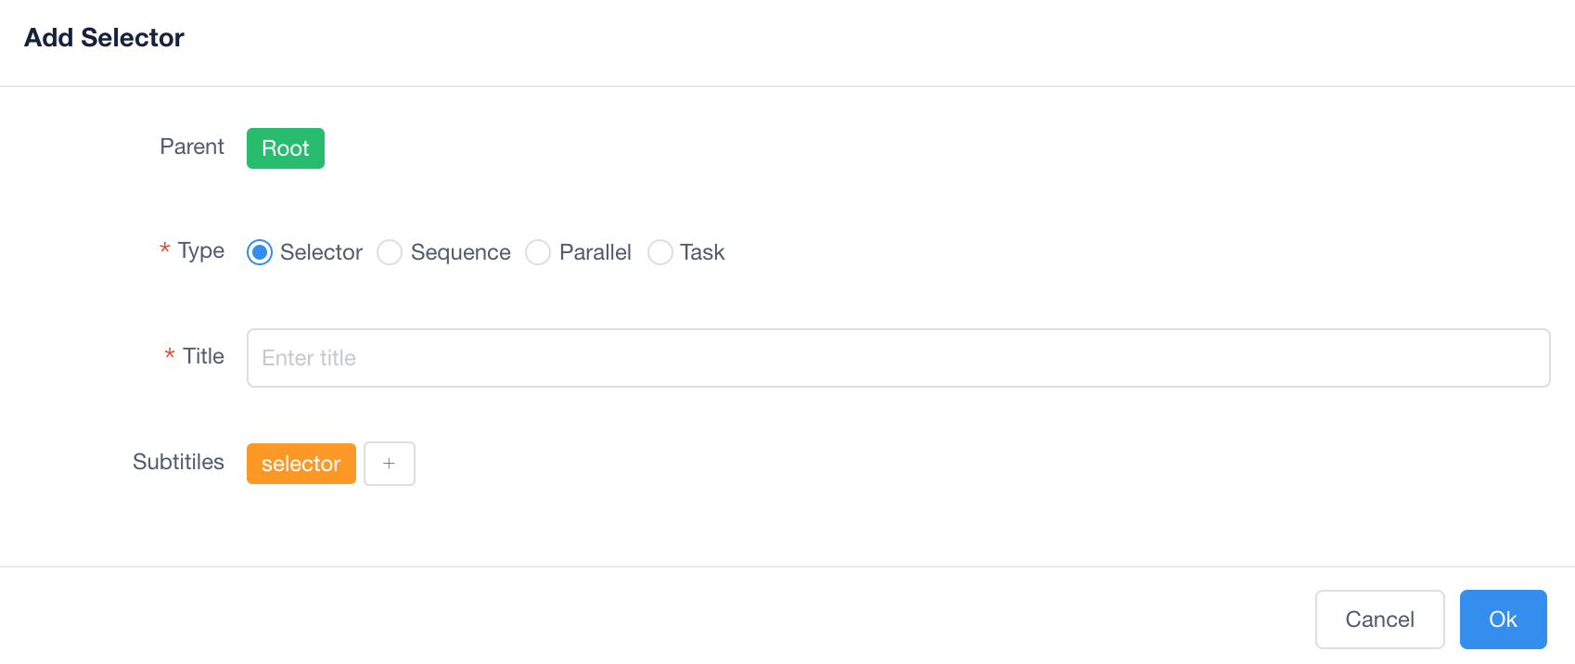Click the Type field label
The image size is (1575, 664).
coord(201,250)
